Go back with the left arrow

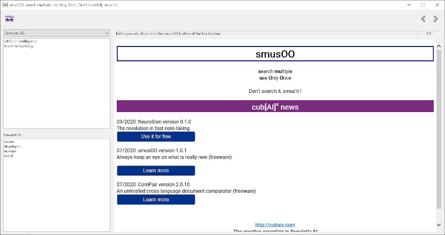(423, 19)
